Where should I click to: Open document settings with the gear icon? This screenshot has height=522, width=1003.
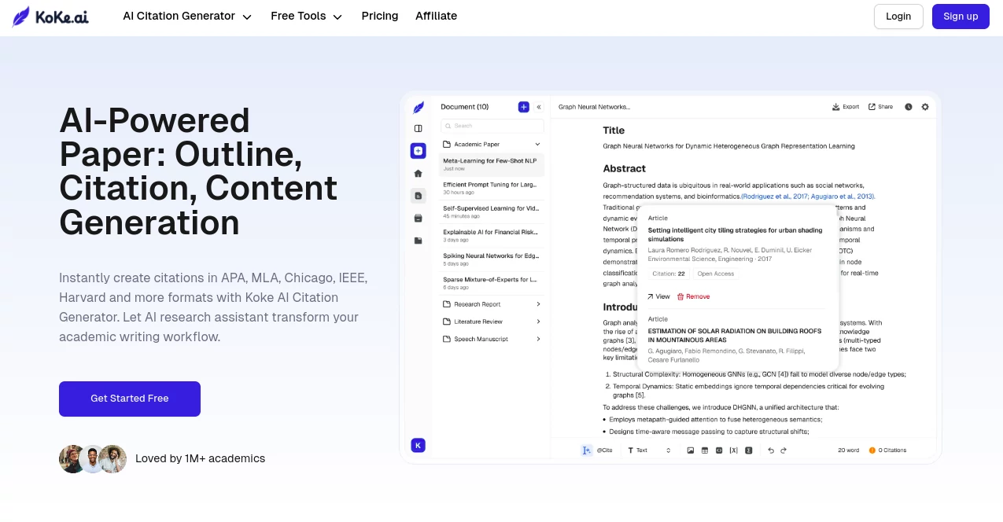coord(924,106)
